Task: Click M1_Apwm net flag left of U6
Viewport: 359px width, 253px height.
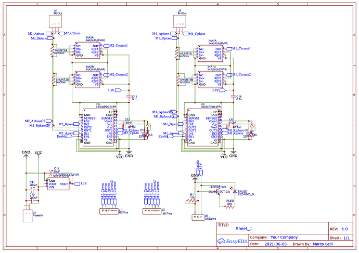Action: pyautogui.click(x=174, y=133)
